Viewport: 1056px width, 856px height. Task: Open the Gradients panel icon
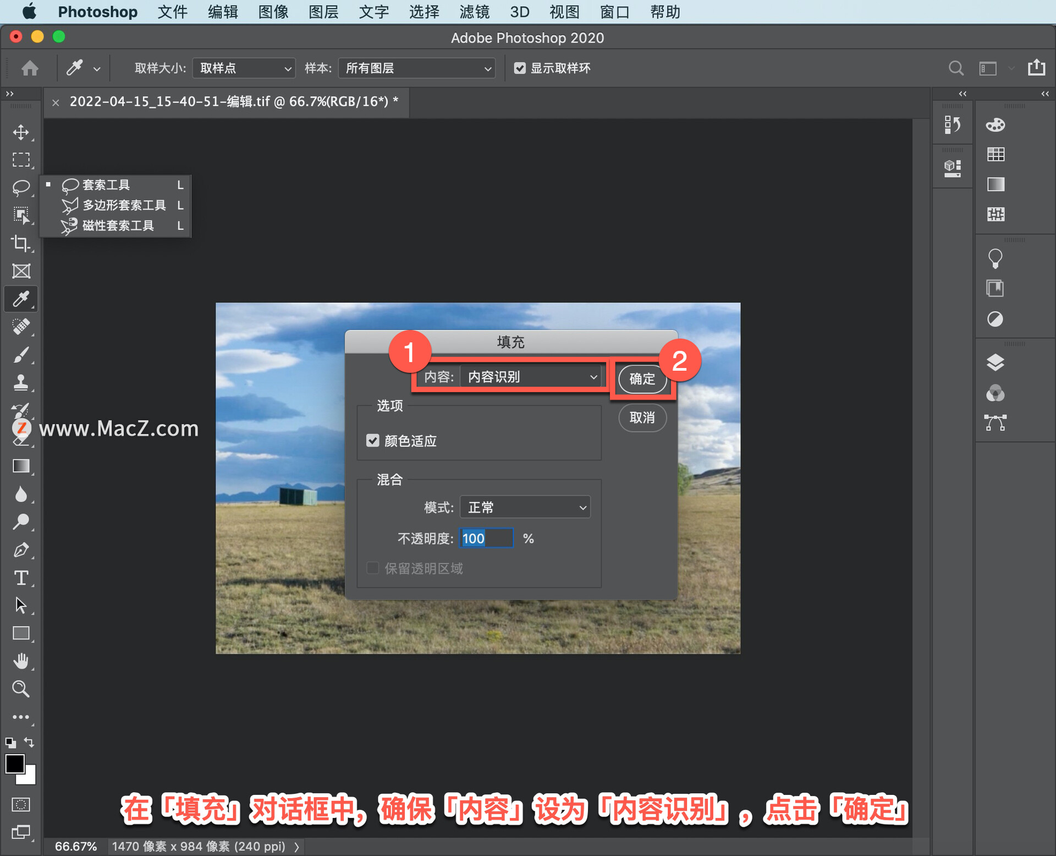click(996, 184)
